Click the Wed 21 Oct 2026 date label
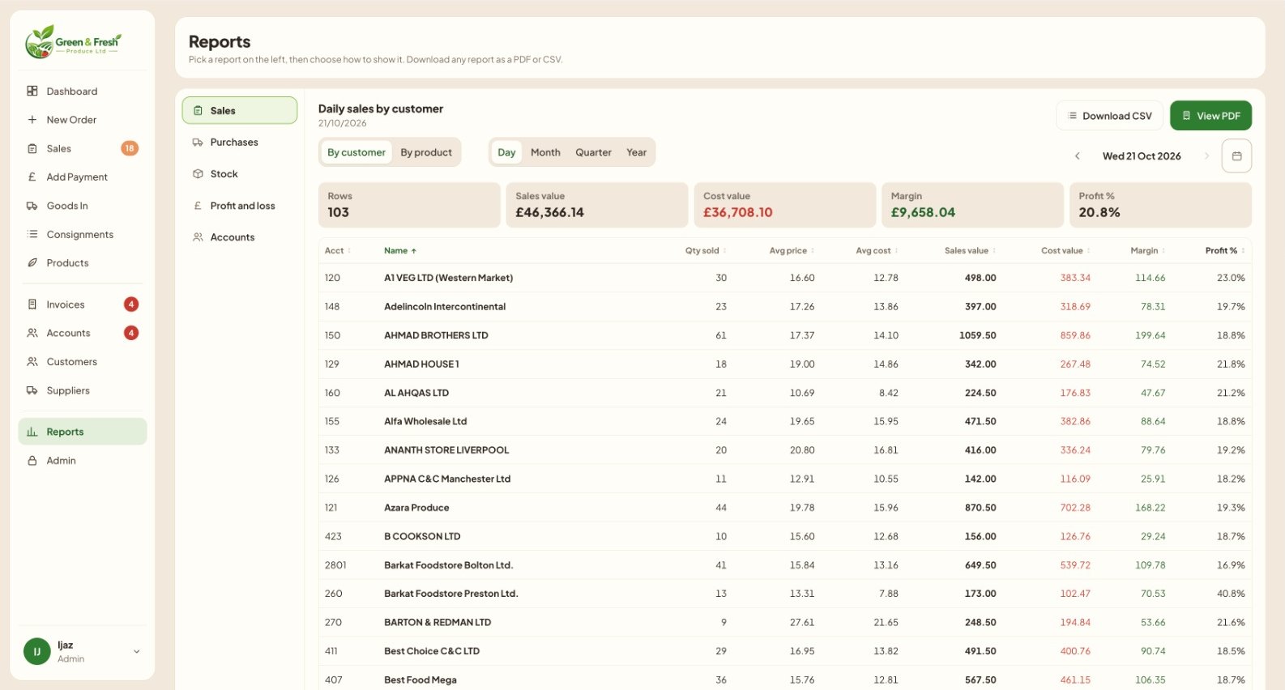 pos(1142,155)
